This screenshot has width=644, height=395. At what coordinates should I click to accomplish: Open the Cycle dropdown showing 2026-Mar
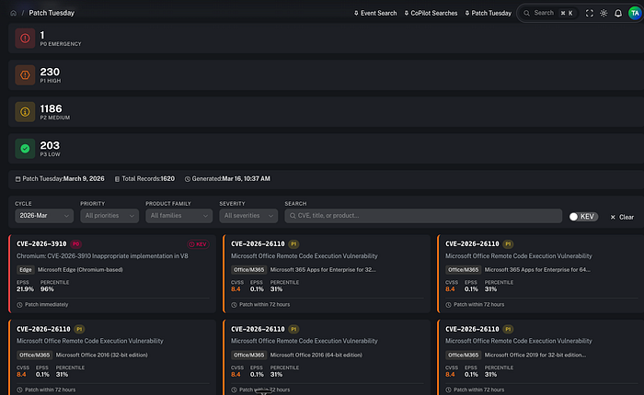[x=44, y=216]
